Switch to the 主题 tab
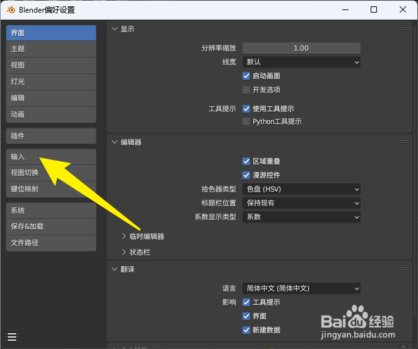The image size is (418, 349). [x=51, y=49]
